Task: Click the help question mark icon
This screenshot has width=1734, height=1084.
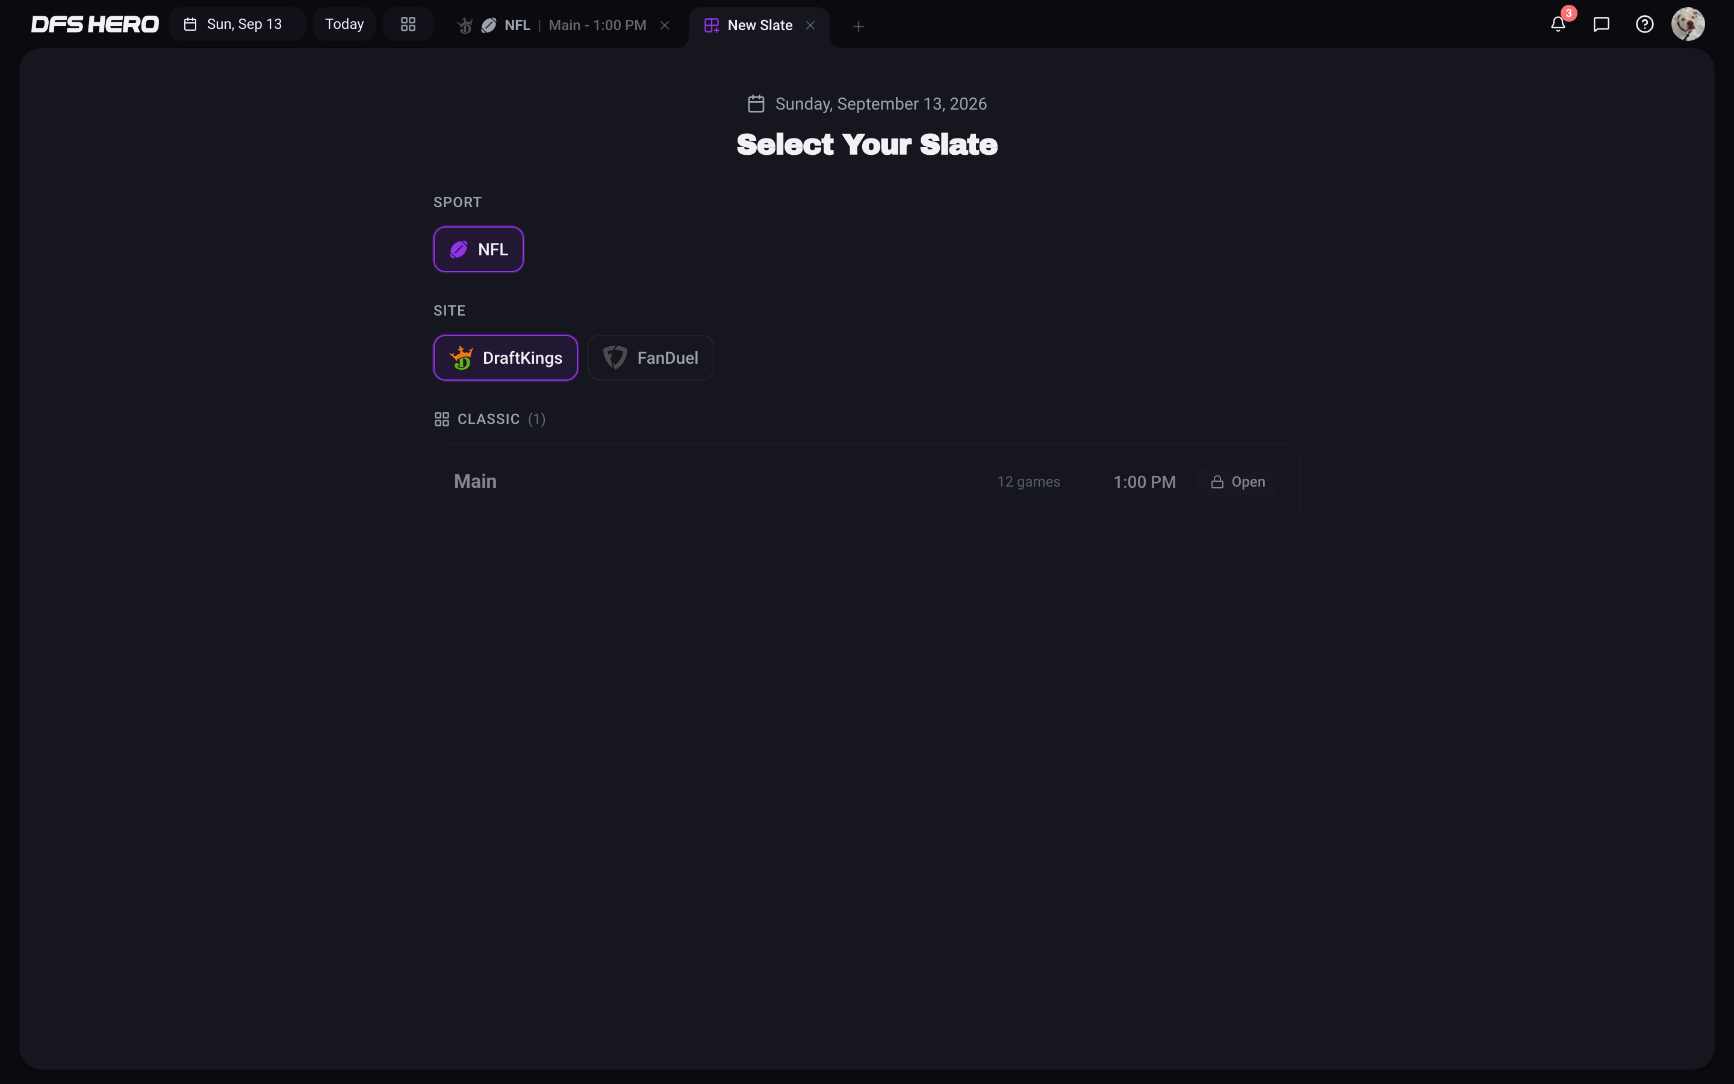Action: 1644,24
